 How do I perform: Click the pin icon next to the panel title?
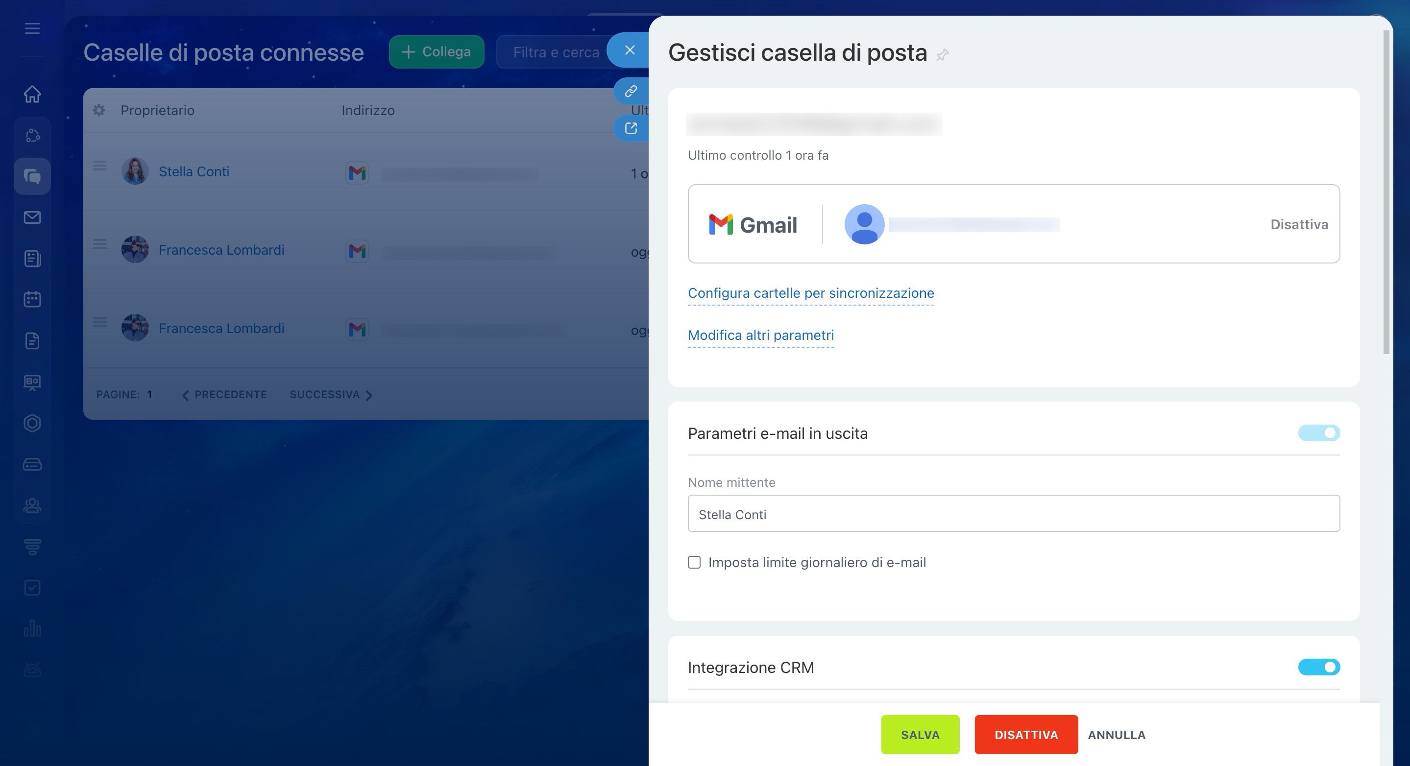(x=942, y=55)
